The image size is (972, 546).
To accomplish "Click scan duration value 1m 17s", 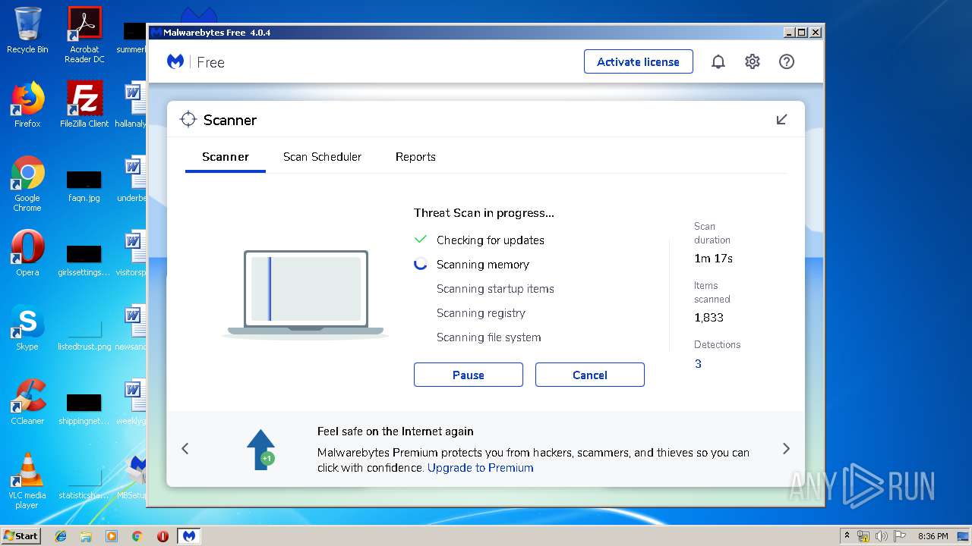I will point(713,259).
